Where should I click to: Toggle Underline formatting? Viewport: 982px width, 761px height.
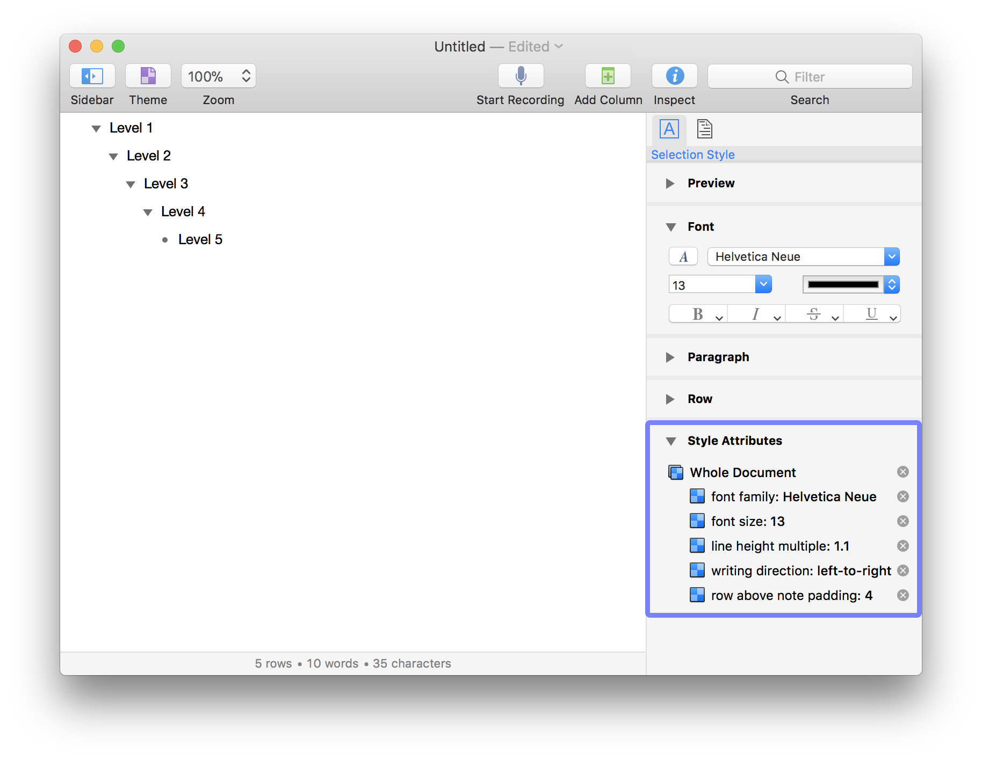click(x=872, y=314)
